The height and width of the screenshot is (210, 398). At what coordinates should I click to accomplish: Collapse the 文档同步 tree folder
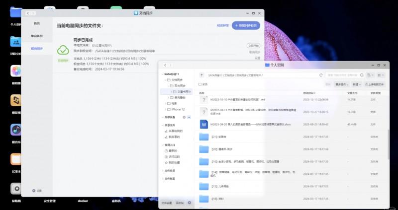pyautogui.click(x=166, y=80)
